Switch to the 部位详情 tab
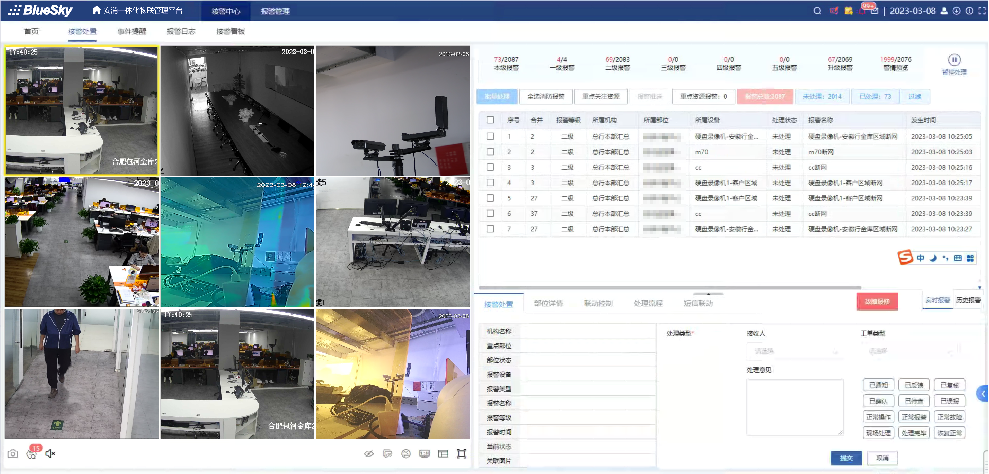The image size is (989, 474). (x=548, y=303)
